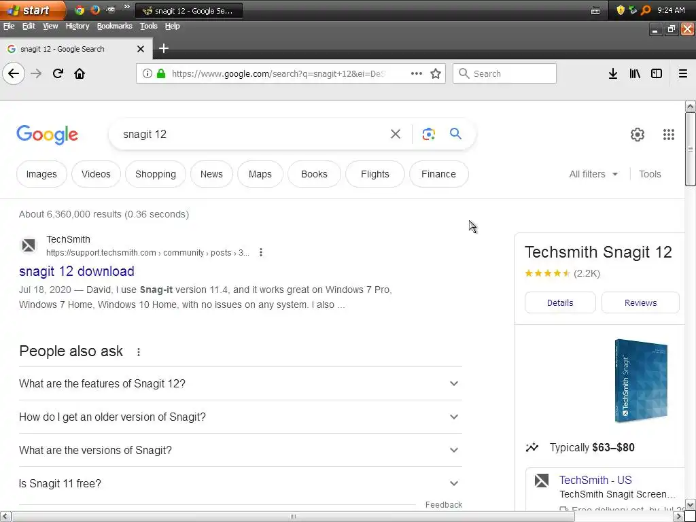696x522 pixels.
Task: Search by image with the camera icon
Action: (x=428, y=134)
